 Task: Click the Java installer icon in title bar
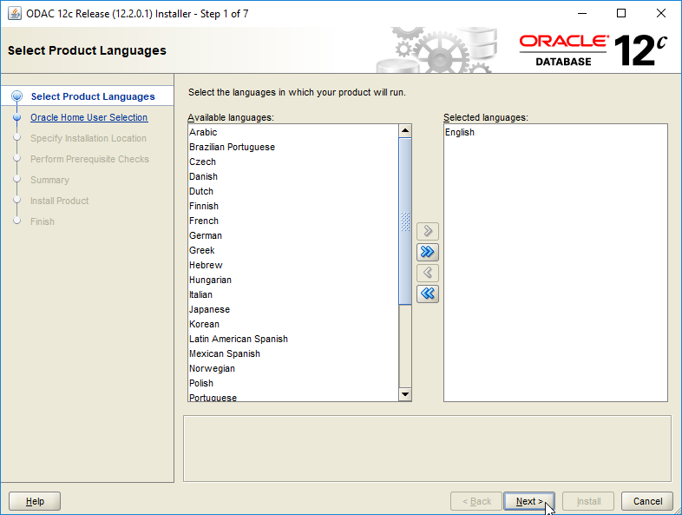[15, 14]
